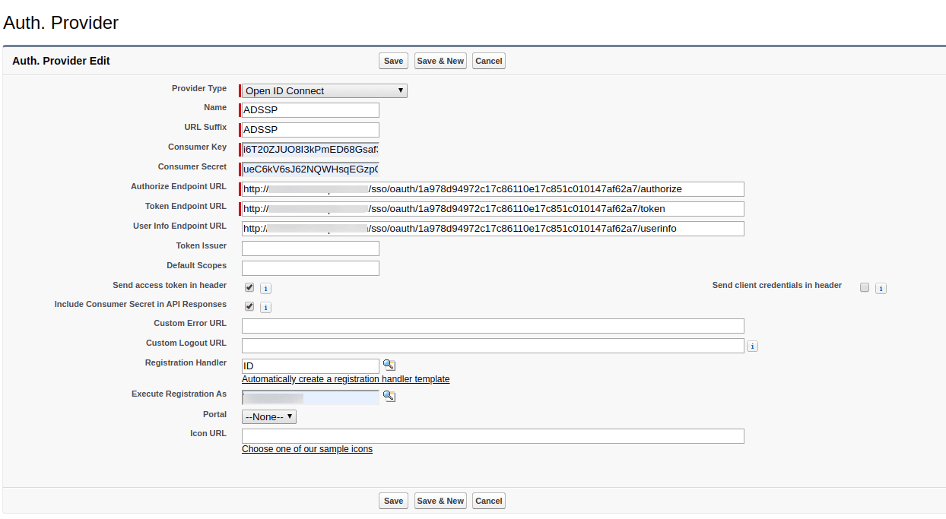This screenshot has height=519, width=946.
Task: Click the Token Issuer field
Action: click(310, 248)
